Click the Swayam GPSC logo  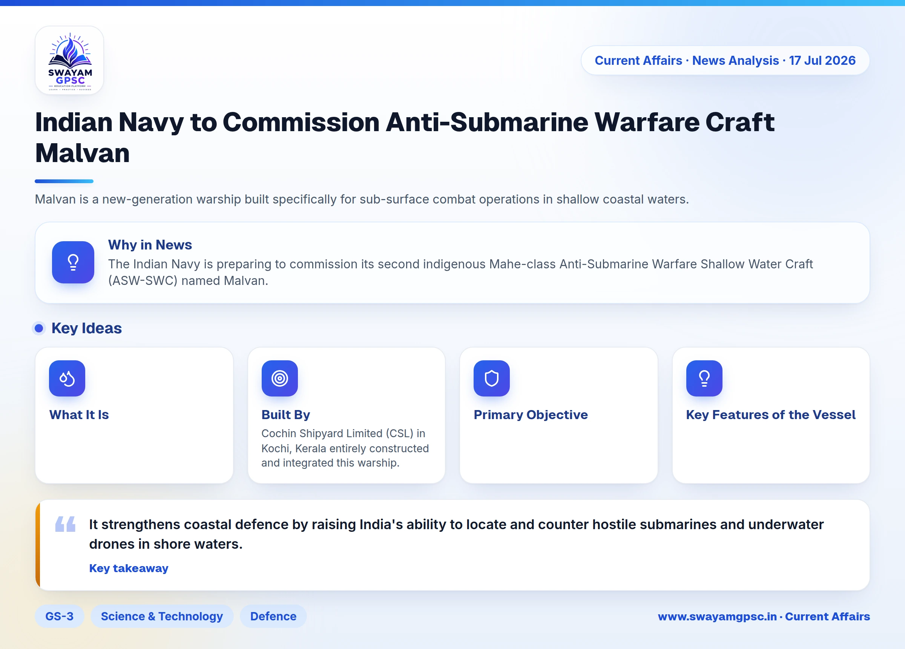(69, 61)
